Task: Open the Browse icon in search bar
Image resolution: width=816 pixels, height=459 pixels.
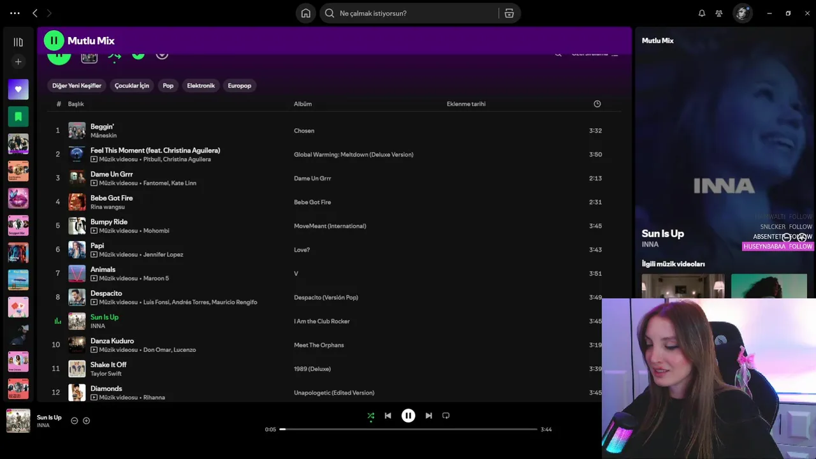Action: [509, 13]
